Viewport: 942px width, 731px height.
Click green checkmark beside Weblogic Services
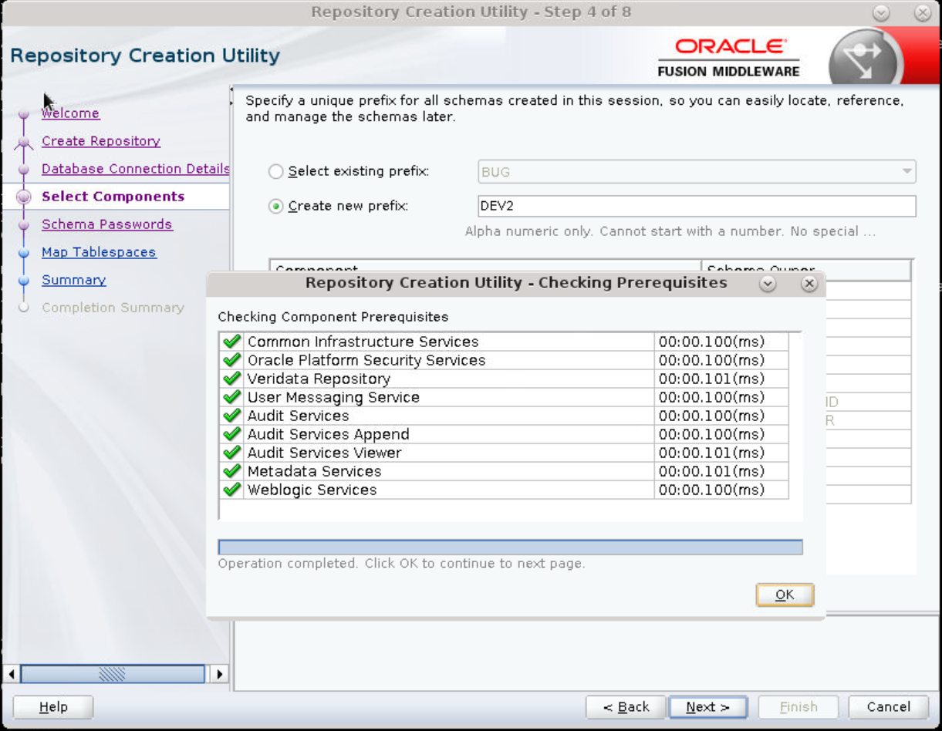click(231, 490)
